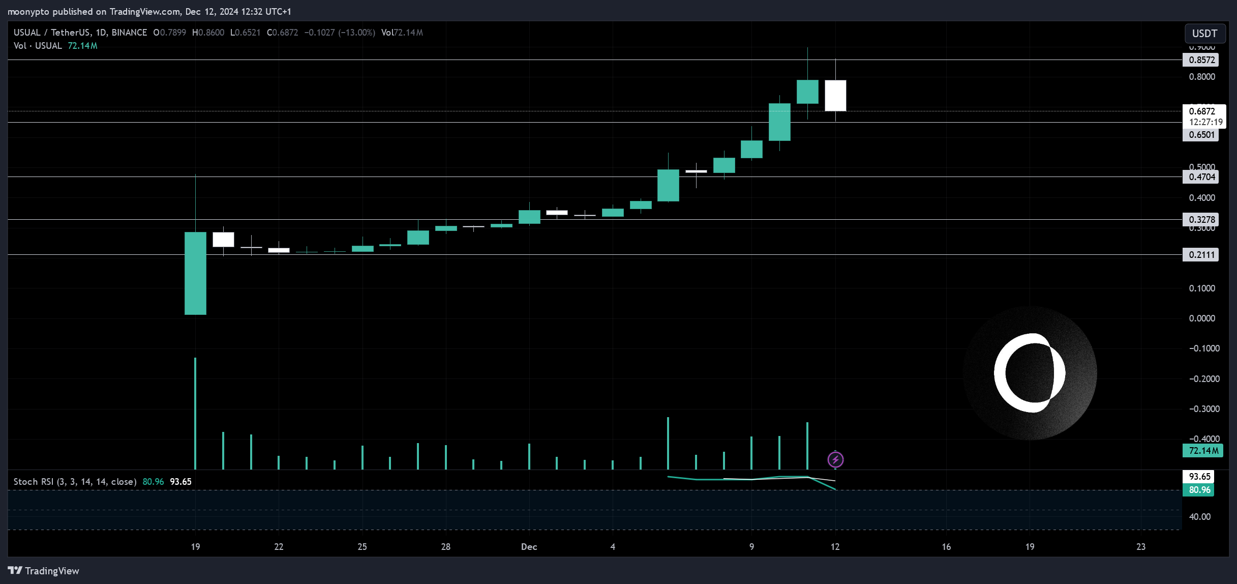Viewport: 1237px width, 584px height.
Task: Click the Dec label on time axis
Action: [x=529, y=547]
